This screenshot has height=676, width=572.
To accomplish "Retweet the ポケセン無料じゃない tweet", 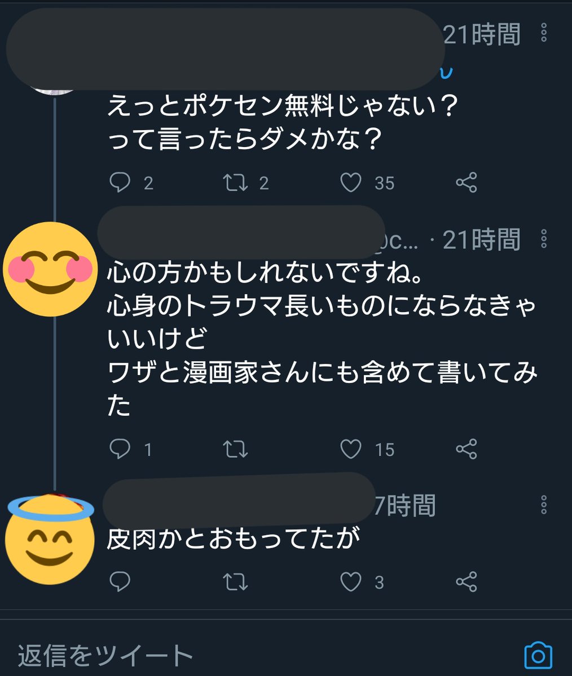I will (235, 183).
